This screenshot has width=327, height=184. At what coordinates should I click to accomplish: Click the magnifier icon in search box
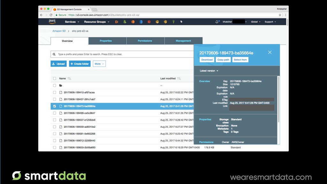[x=54, y=54]
